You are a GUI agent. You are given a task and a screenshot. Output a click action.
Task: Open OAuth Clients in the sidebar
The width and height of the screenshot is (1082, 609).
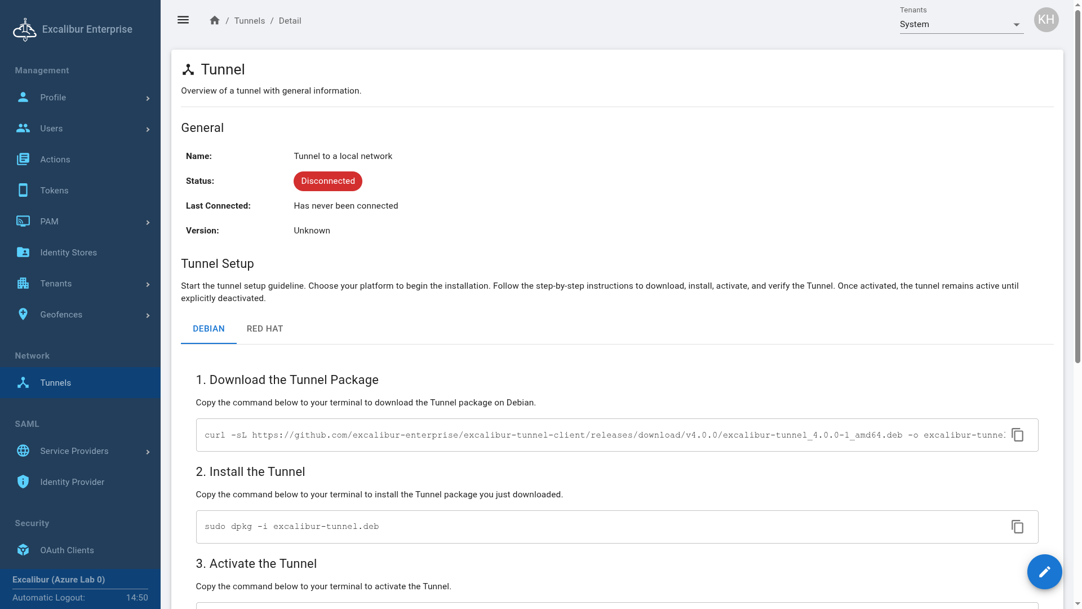pos(66,550)
